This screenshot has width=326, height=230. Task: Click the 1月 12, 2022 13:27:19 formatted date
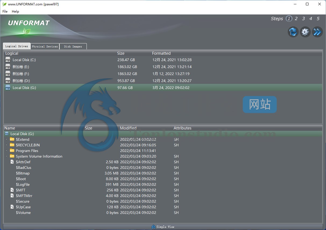171,74
